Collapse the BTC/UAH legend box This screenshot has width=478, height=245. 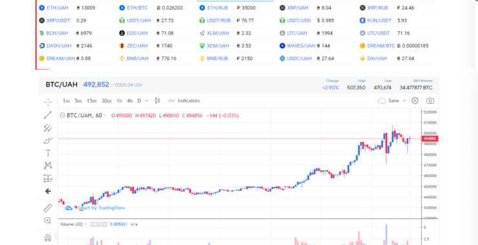[x=63, y=115]
